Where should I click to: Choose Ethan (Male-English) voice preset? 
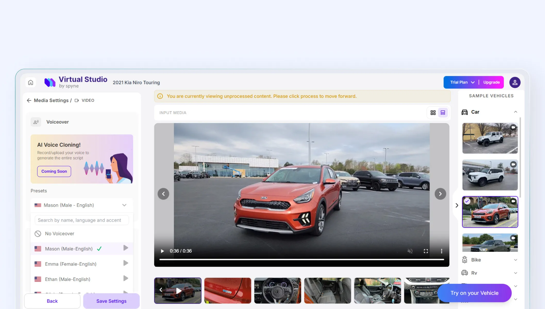tap(68, 279)
